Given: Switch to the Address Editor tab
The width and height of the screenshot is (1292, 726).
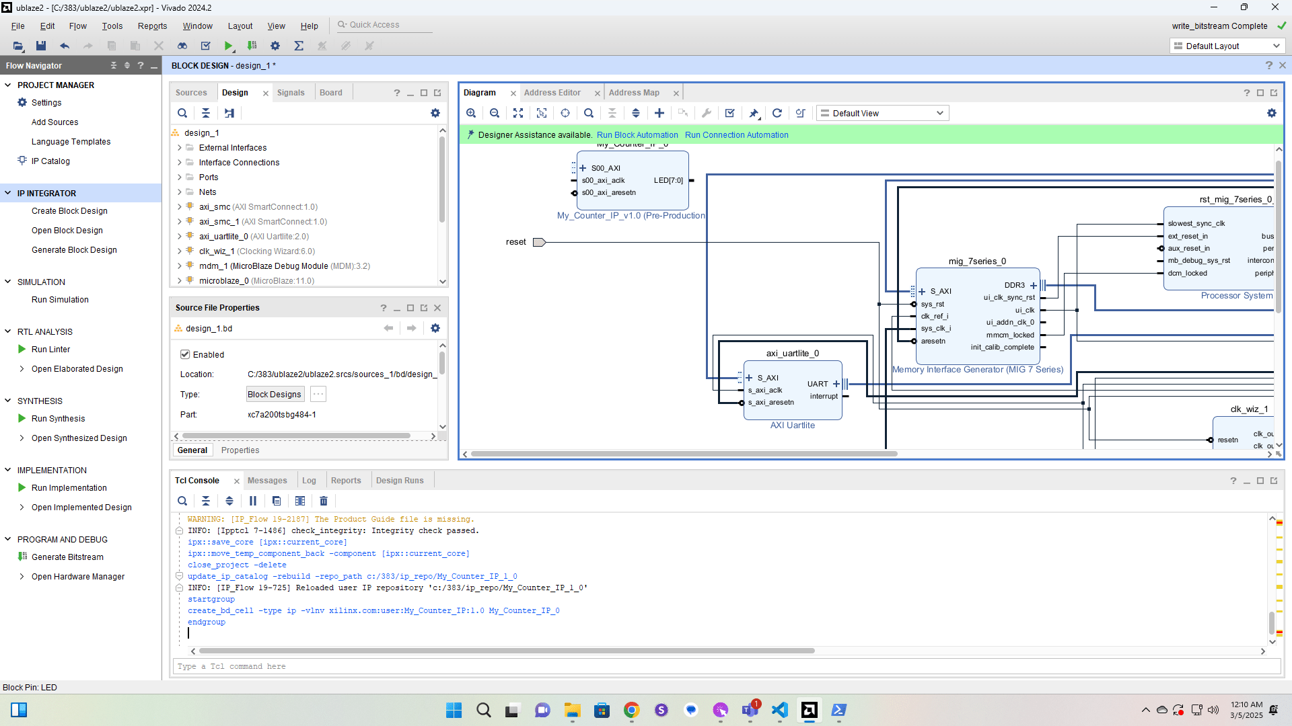Looking at the screenshot, I should pos(552,93).
